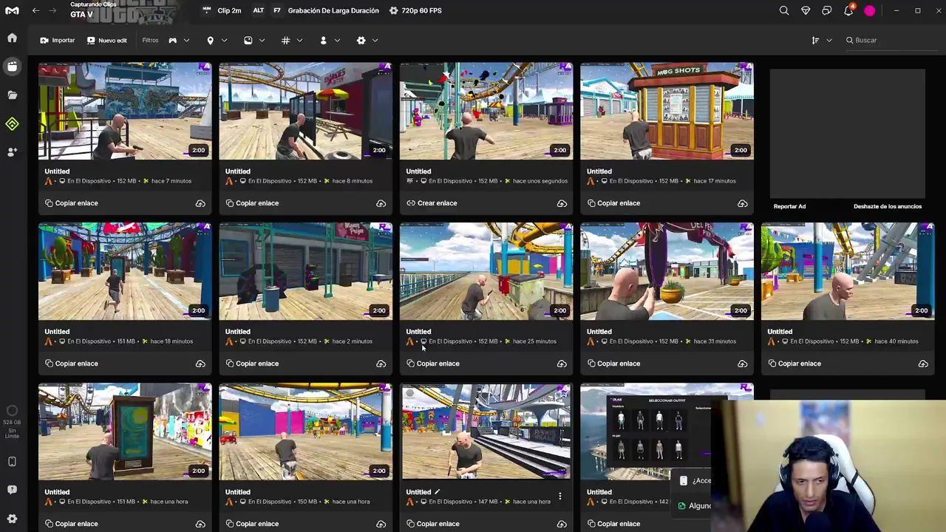Open the folders sidebar icon
Image resolution: width=946 pixels, height=532 pixels.
click(x=12, y=95)
